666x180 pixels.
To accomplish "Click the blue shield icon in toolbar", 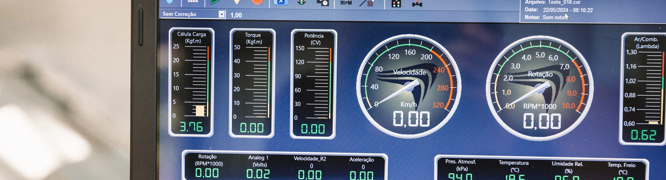I will [x=170, y=2].
